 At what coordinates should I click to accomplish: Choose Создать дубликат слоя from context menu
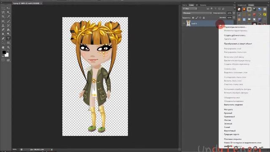[x=235, y=35]
